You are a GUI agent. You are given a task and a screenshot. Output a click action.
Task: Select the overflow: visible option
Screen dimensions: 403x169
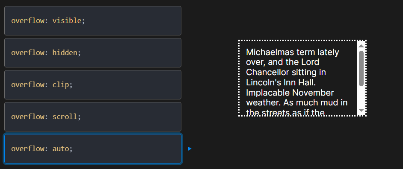pos(93,21)
